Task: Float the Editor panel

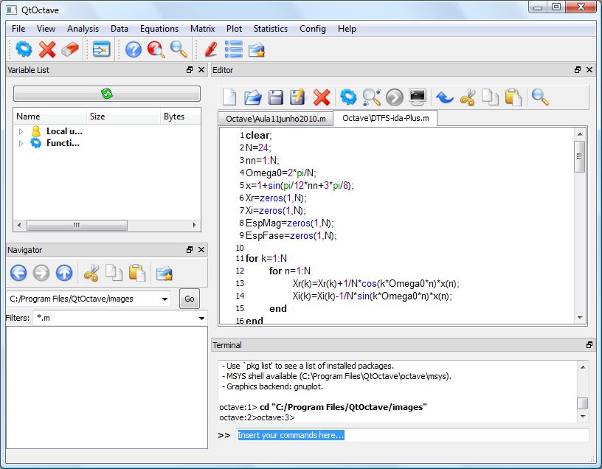Action: click(578, 70)
